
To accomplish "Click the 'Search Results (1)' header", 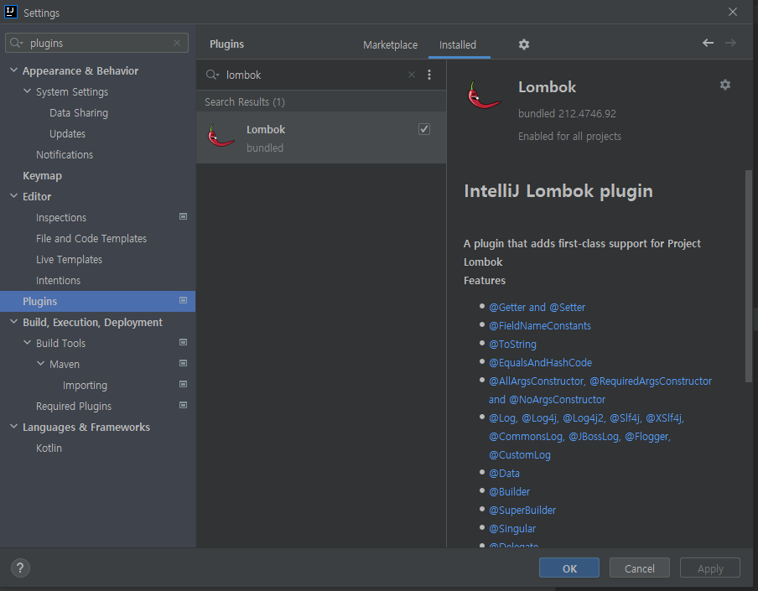I will [x=245, y=102].
